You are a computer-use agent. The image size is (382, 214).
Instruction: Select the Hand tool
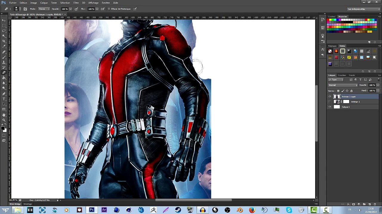pos(4,115)
